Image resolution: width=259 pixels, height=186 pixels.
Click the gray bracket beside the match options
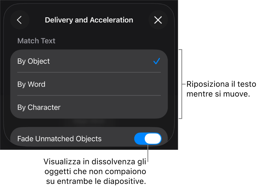(x=181, y=84)
